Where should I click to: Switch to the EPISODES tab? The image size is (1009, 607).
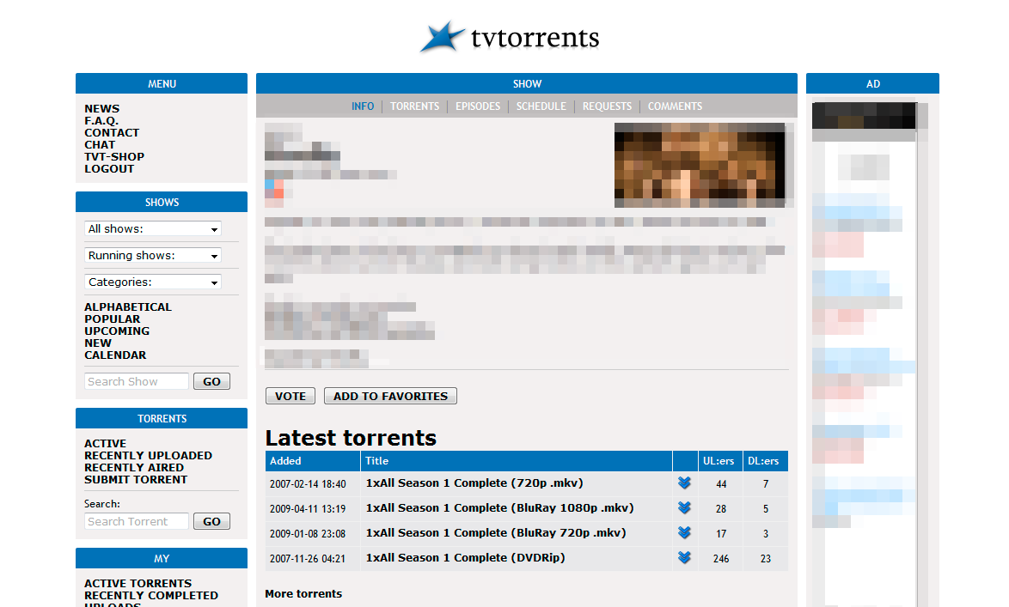click(478, 106)
